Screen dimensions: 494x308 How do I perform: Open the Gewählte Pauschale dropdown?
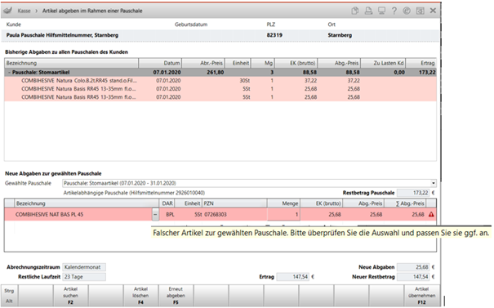434,183
